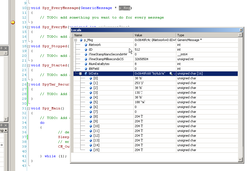Toggle the auto-hide pin on the lower-left panel
Viewport: 251px width, 171px height.
pyautogui.click(x=2, y=125)
